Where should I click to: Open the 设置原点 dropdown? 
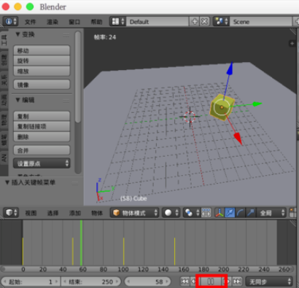coord(42,163)
